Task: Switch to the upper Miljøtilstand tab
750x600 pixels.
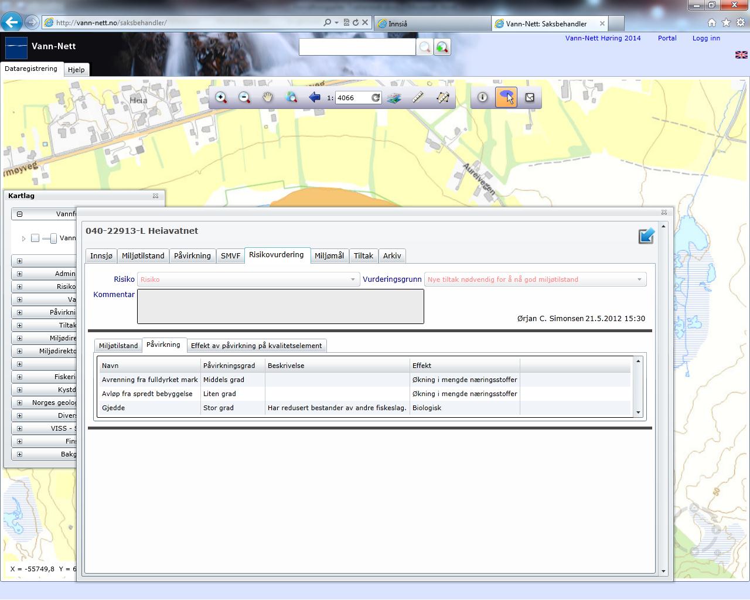Action: tap(143, 256)
